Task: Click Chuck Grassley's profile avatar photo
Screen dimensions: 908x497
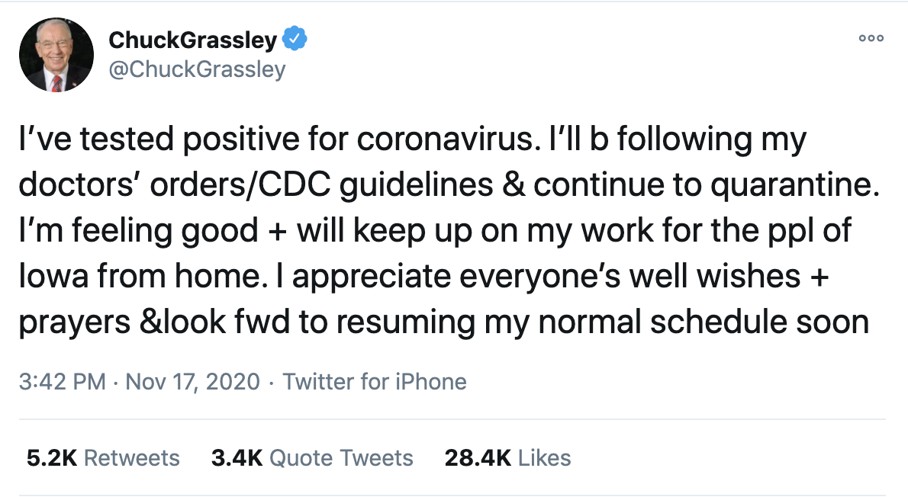Action: (x=56, y=54)
